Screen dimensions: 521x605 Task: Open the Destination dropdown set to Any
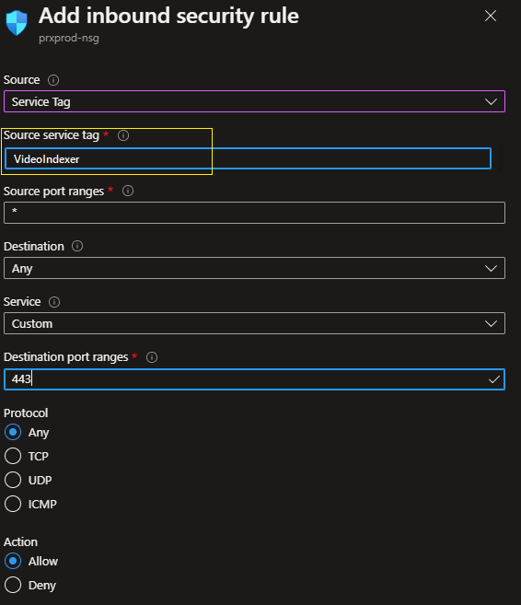[255, 268]
